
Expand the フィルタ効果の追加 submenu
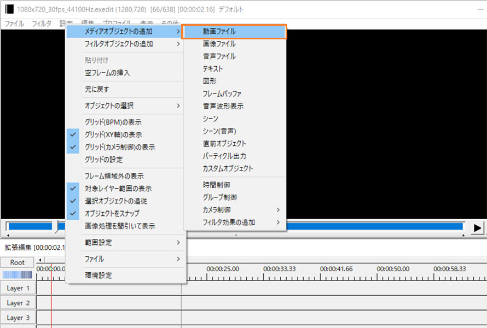coord(234,222)
